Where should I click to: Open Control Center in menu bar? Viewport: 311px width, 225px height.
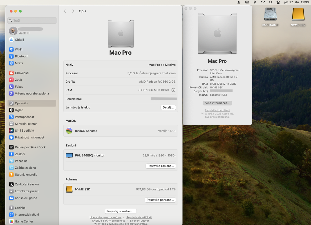(x=278, y=2)
